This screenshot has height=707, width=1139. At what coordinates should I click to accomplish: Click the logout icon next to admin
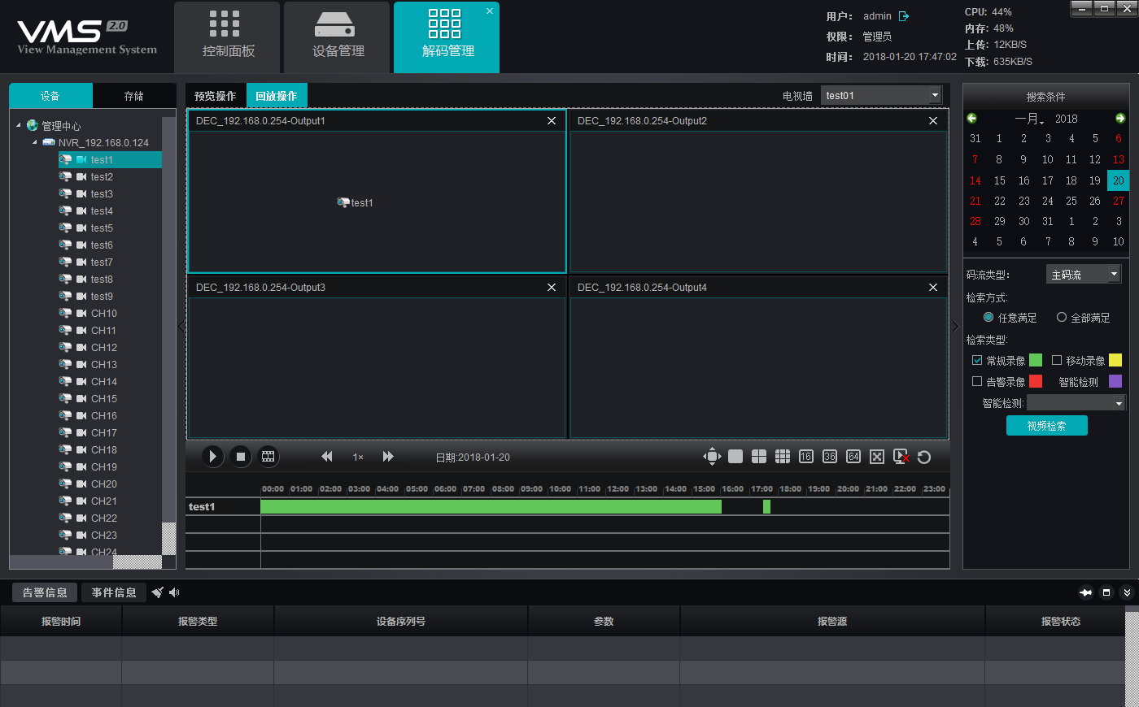click(904, 16)
